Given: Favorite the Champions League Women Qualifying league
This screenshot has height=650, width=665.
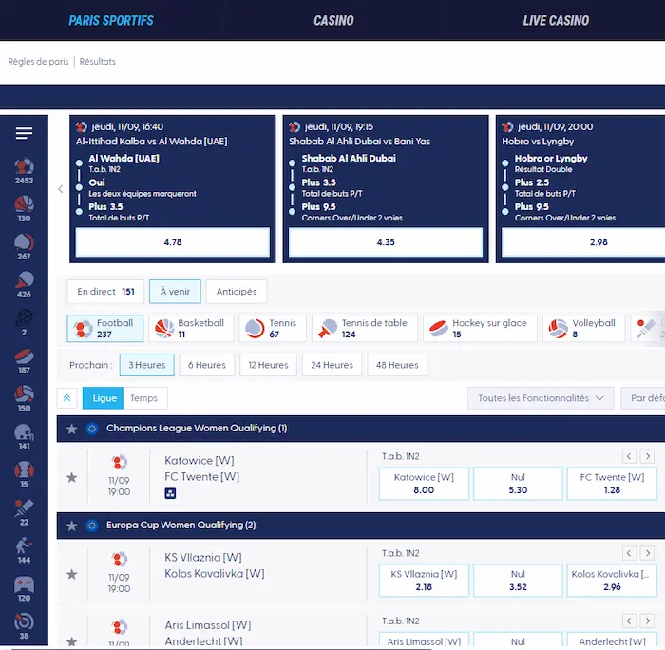Looking at the screenshot, I should tap(71, 429).
